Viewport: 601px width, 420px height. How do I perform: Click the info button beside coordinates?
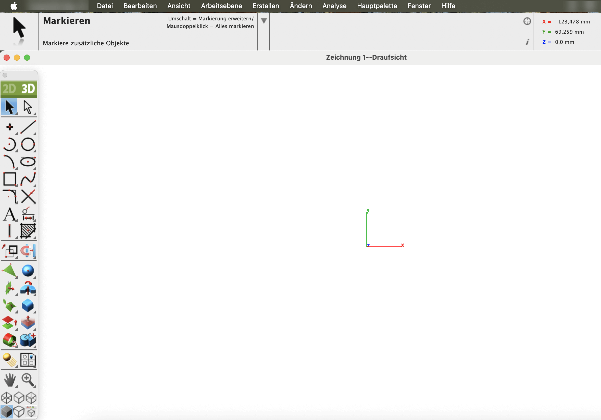click(527, 42)
